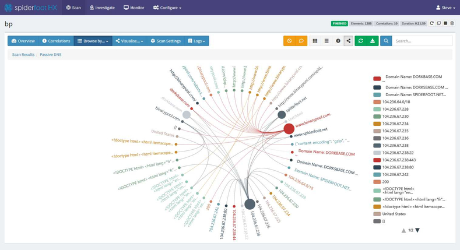
Task: Open the Scan Settings tab
Action: [x=166, y=41]
